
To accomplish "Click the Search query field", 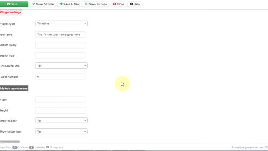I will pos(60,45).
